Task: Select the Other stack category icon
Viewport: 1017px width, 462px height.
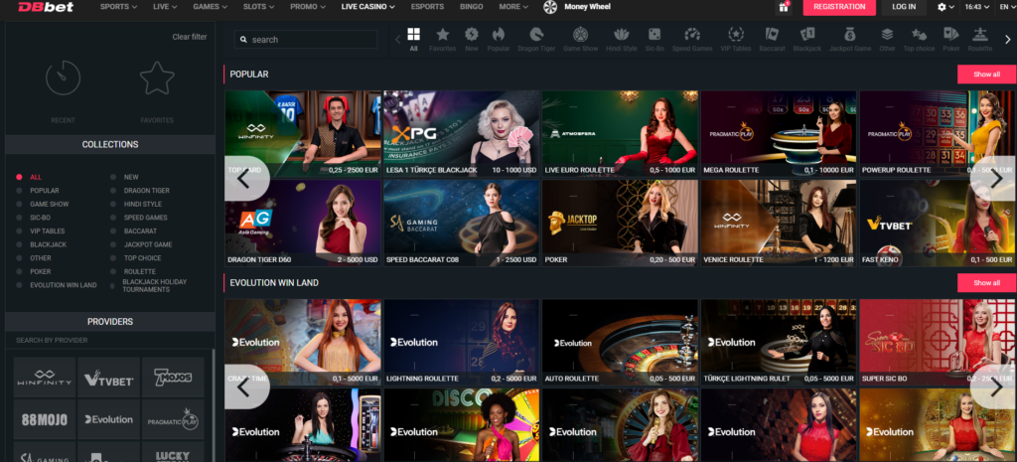Action: (887, 35)
